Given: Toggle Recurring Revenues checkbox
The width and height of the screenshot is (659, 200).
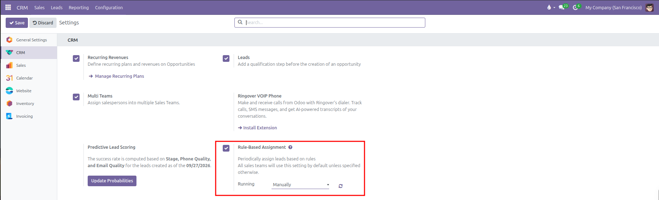Looking at the screenshot, I should (76, 58).
